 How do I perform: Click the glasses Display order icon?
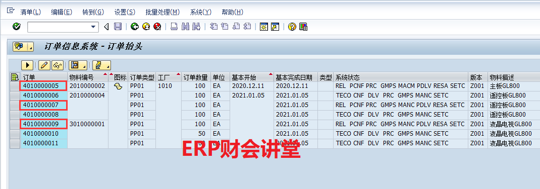[57, 65]
